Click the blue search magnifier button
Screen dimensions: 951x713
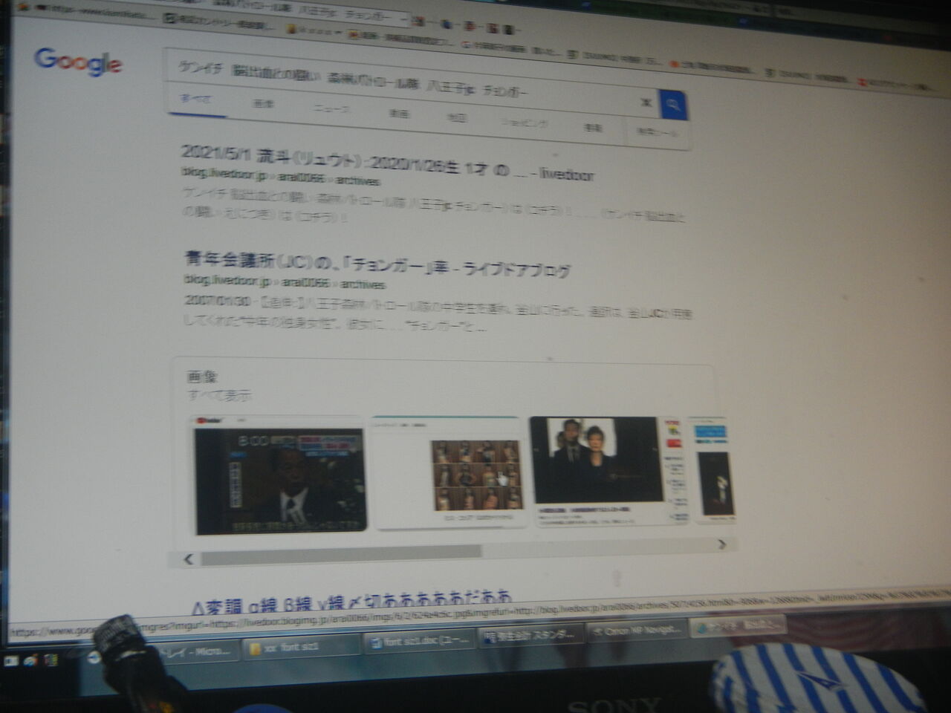click(673, 105)
